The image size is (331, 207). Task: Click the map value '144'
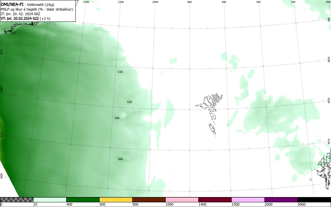click(x=117, y=118)
